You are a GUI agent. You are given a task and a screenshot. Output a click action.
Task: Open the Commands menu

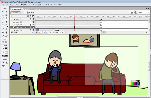tap(37, 5)
